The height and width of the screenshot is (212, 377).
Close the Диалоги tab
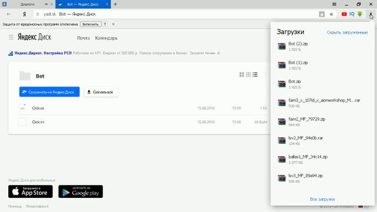click(x=51, y=4)
